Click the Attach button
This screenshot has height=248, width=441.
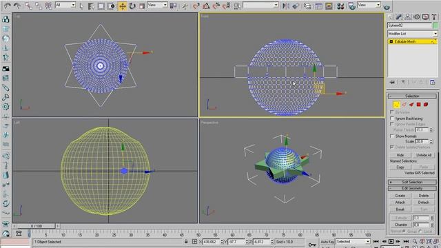[x=400, y=203]
